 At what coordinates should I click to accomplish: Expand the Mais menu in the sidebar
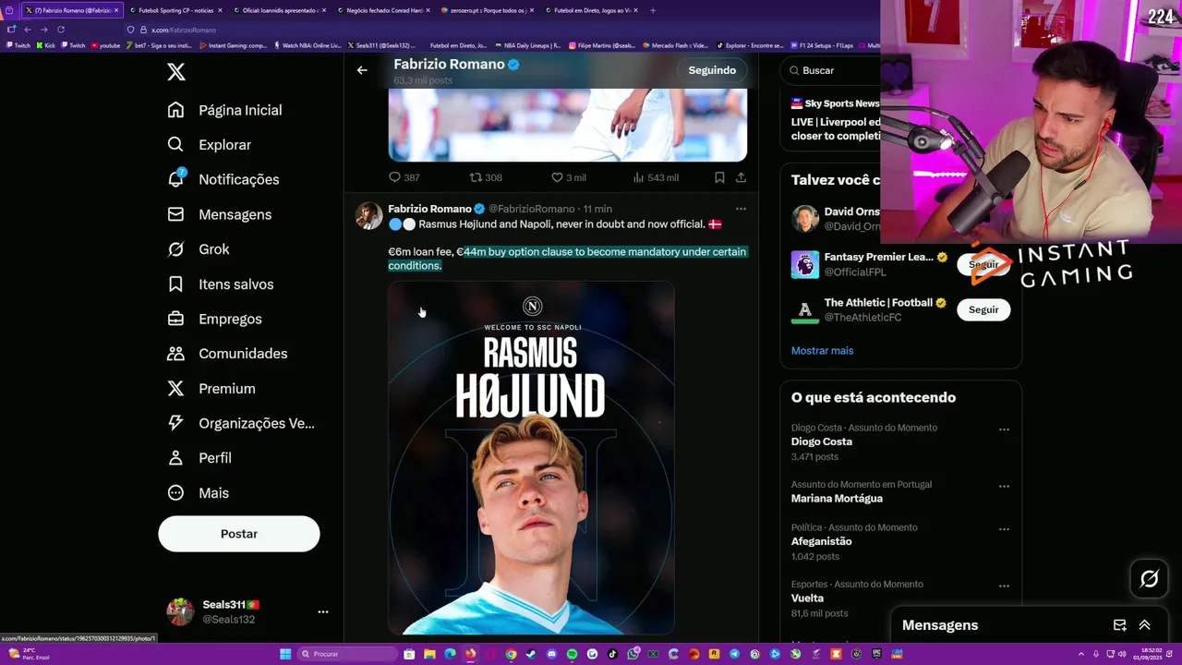tap(198, 493)
